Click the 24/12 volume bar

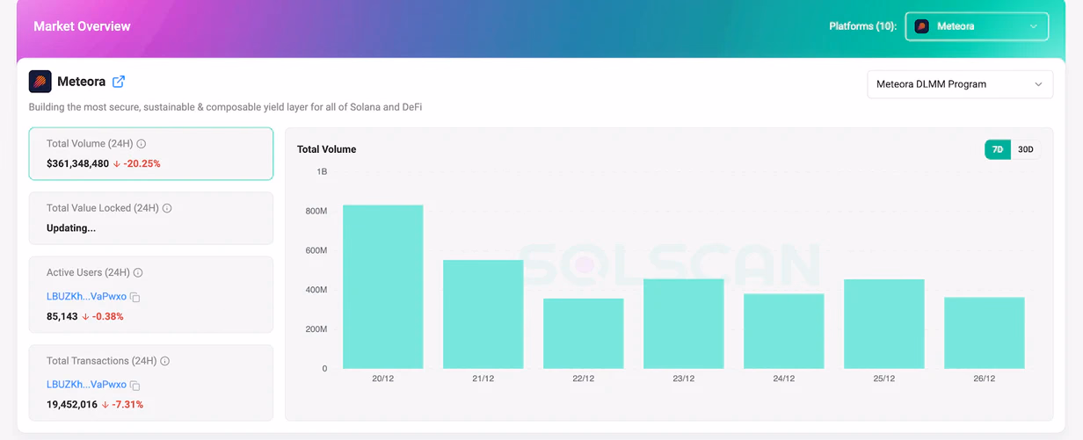click(784, 331)
